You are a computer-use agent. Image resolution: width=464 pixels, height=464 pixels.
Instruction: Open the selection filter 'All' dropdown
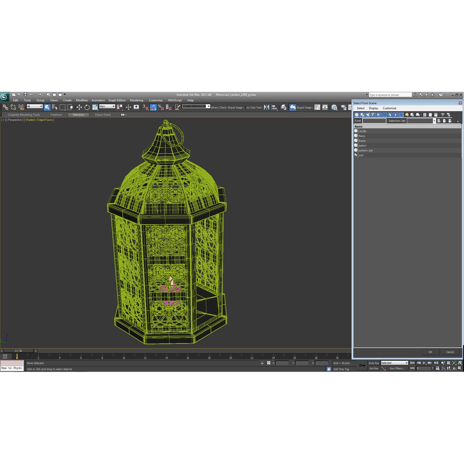pyautogui.click(x=35, y=106)
